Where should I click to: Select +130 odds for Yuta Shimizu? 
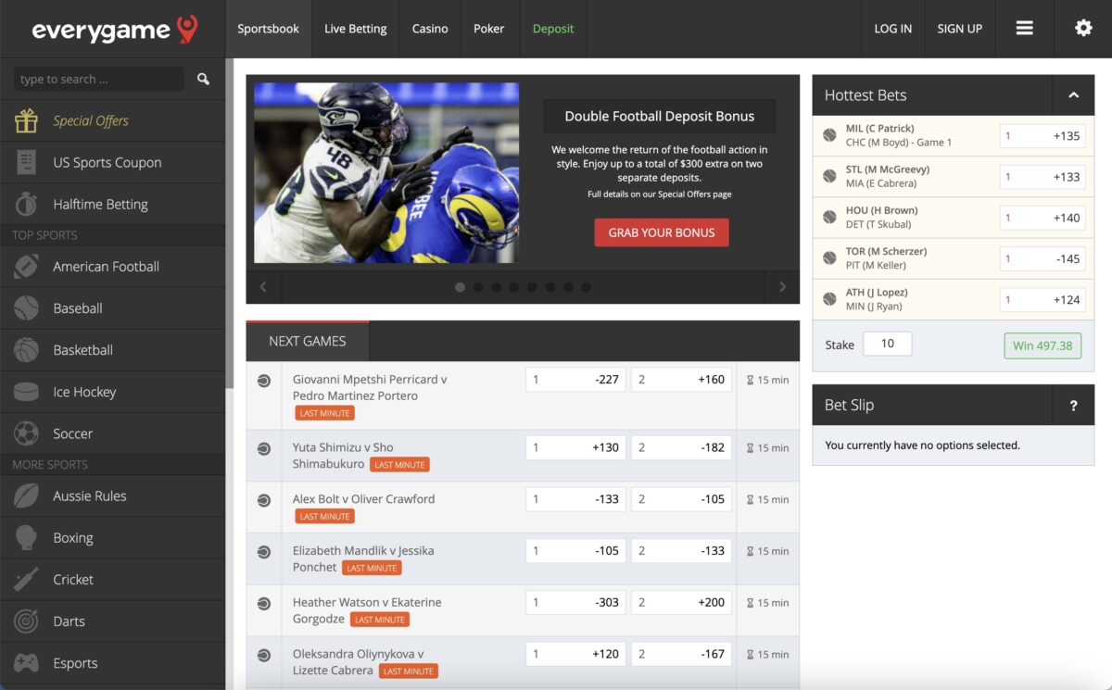click(575, 448)
